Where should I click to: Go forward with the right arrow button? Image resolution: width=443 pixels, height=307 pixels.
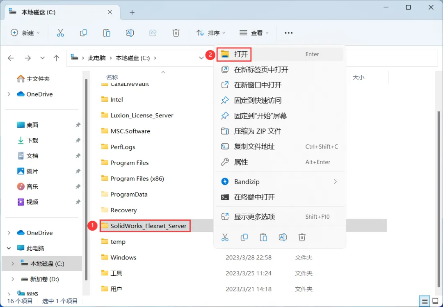pos(28,58)
